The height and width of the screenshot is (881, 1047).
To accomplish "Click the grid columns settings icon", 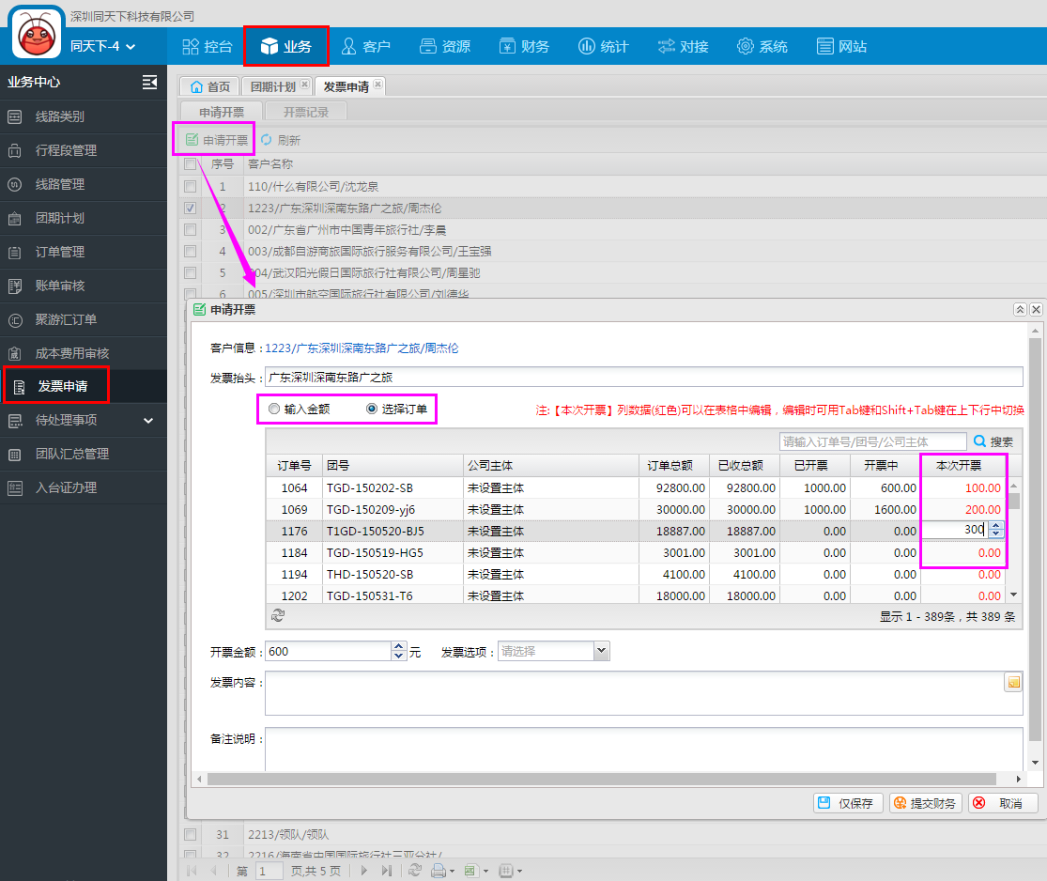I will point(505,871).
